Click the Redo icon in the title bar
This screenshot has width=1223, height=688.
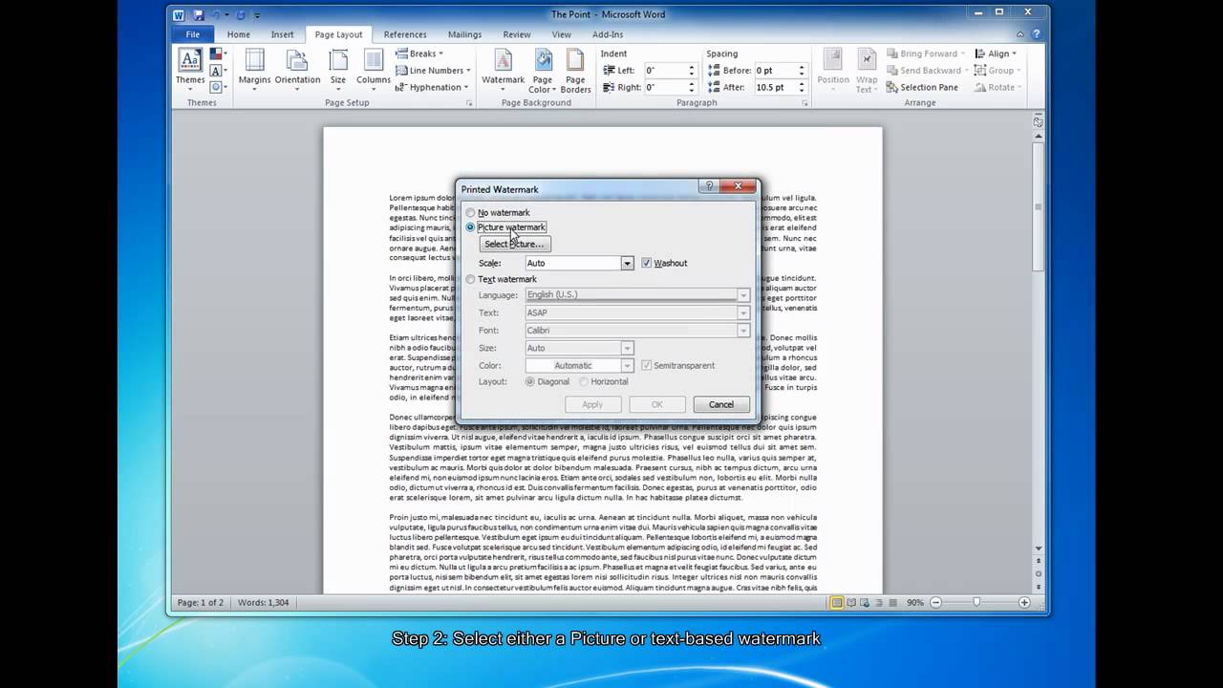240,15
